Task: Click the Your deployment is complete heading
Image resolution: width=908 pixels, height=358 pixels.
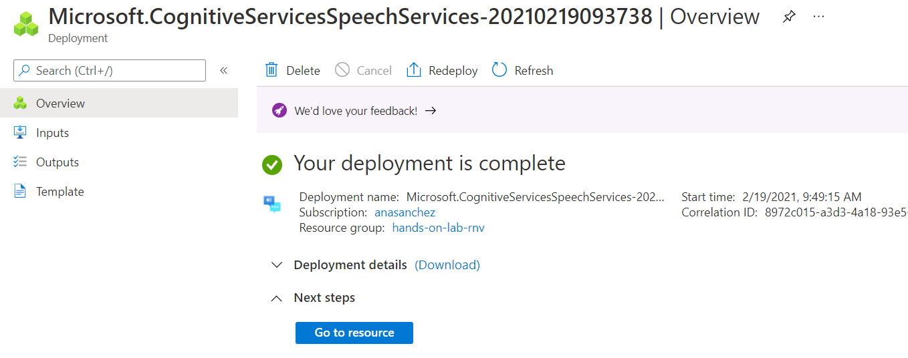Action: click(x=429, y=164)
